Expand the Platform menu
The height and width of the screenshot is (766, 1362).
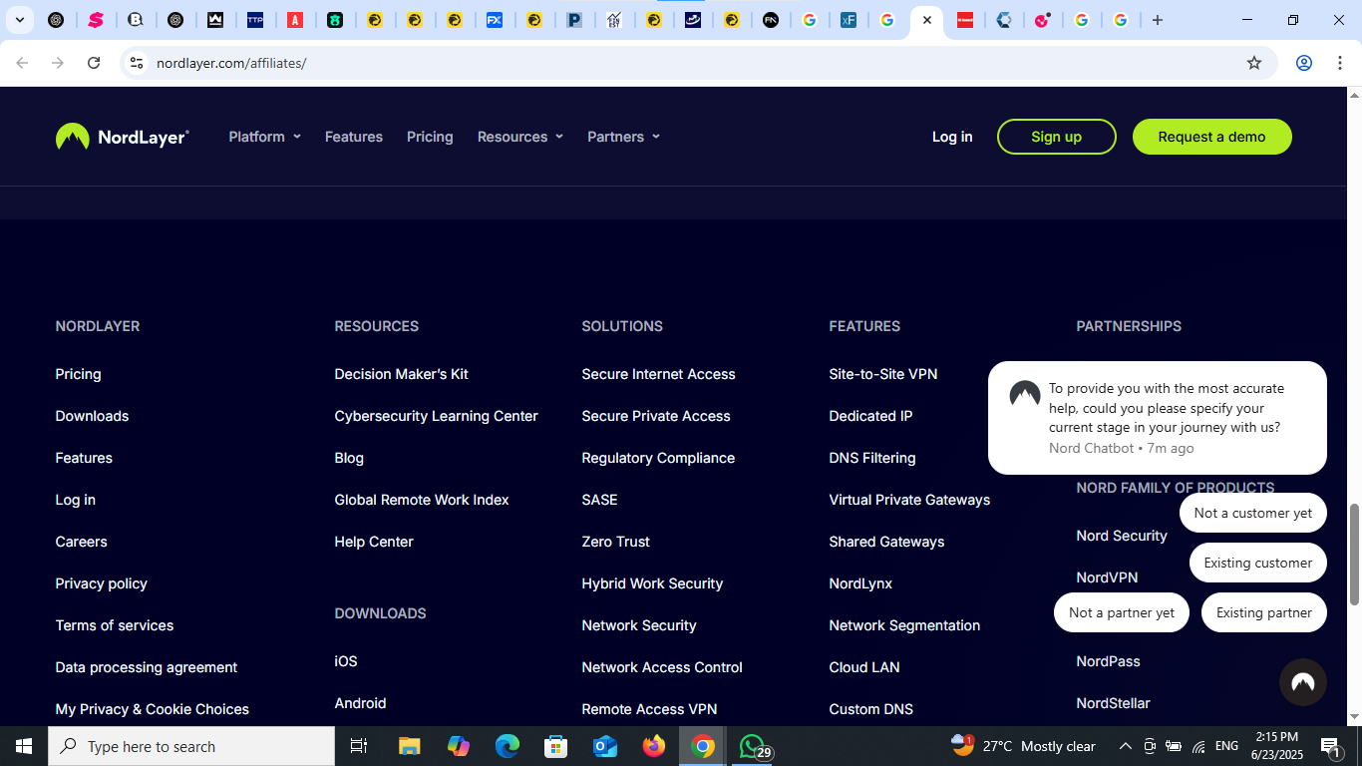264,137
